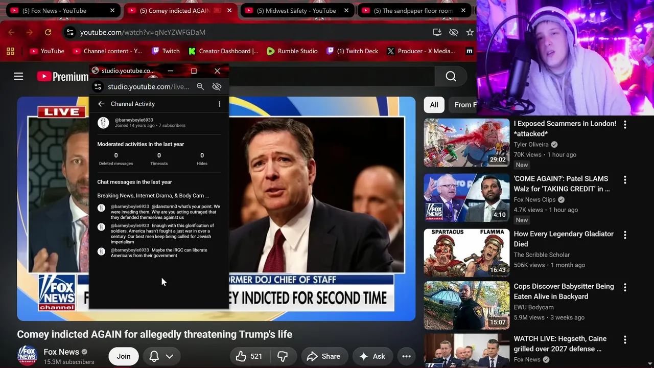654x368 pixels.
Task: Open the YouTube hamburger guide menu
Action: coord(18,76)
